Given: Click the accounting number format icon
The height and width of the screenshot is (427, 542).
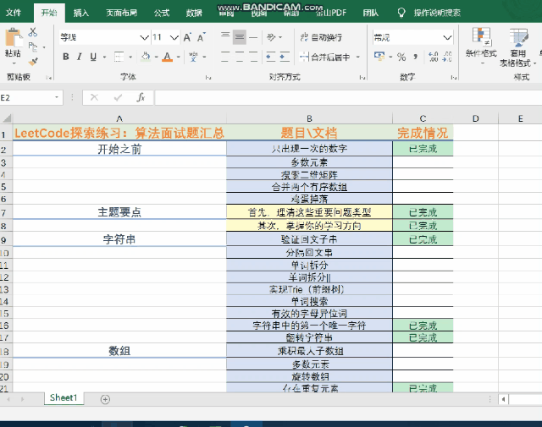Looking at the screenshot, I should coord(379,57).
